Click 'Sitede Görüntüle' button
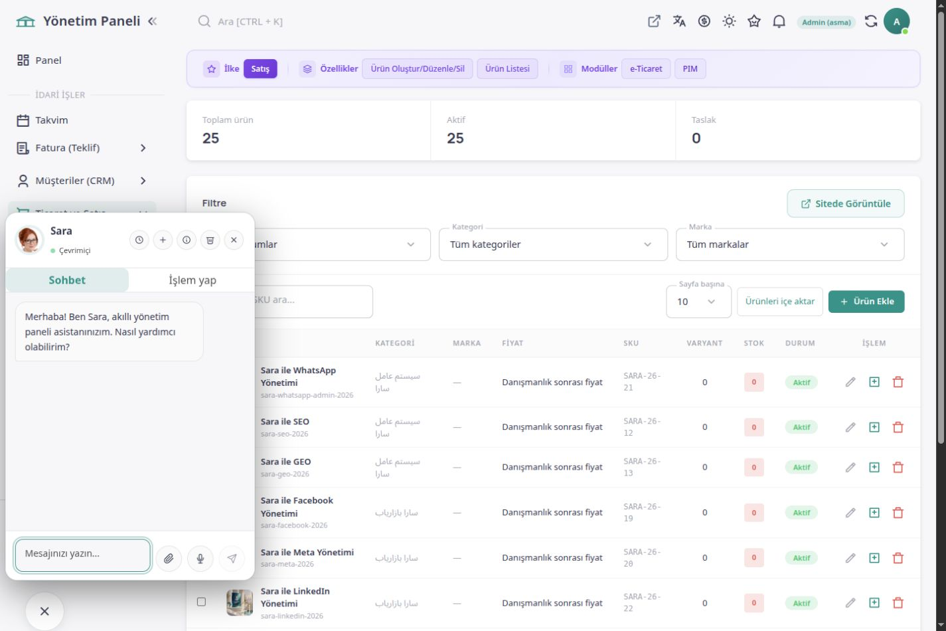The width and height of the screenshot is (946, 631). [846, 204]
